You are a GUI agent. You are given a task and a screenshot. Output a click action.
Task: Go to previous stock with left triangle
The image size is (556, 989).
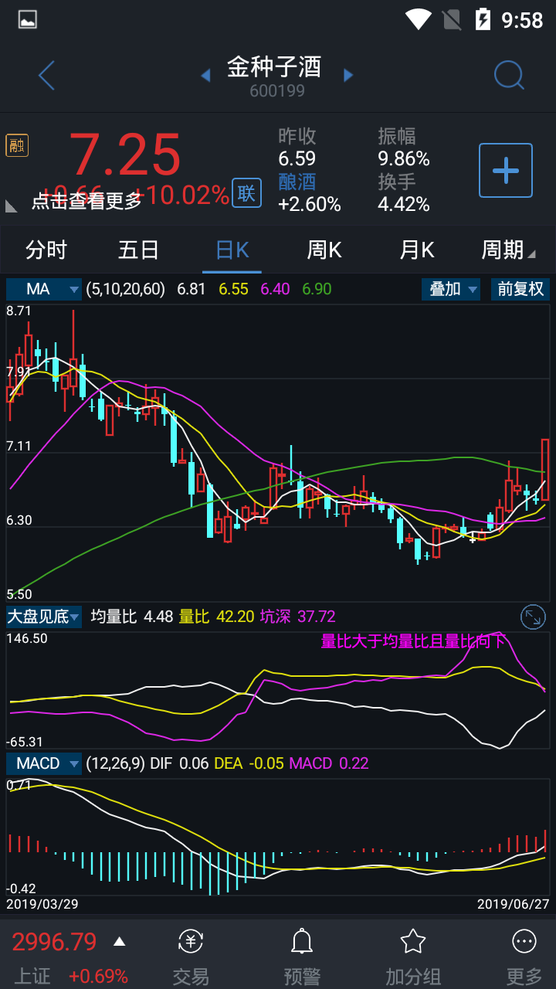pyautogui.click(x=205, y=75)
